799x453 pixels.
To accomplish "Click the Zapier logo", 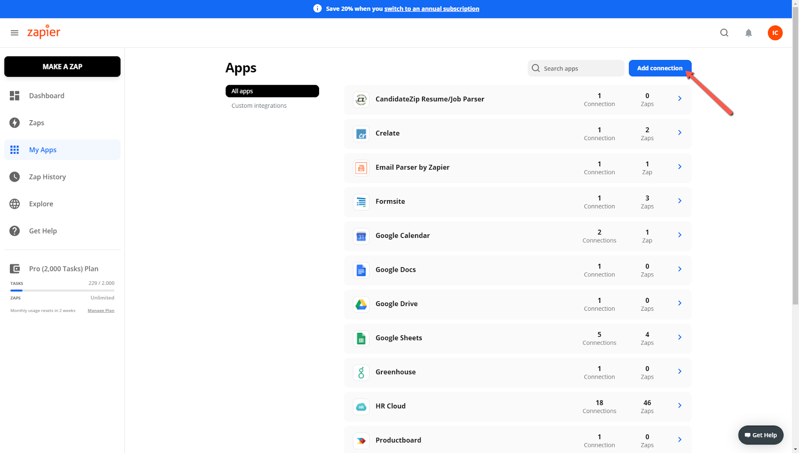I will [x=43, y=32].
